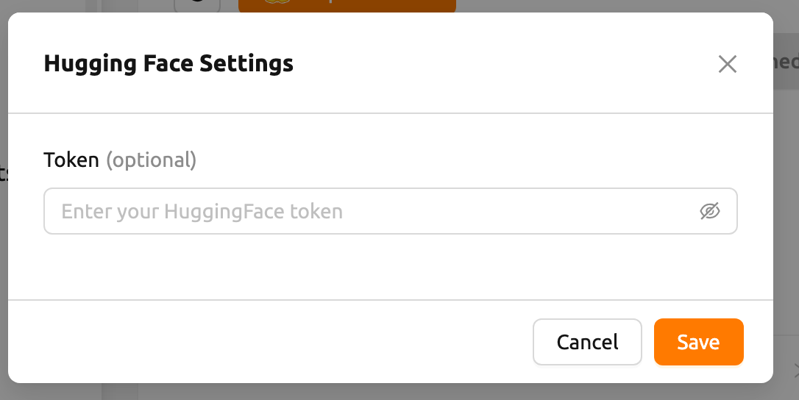Image resolution: width=799 pixels, height=400 pixels.
Task: Toggle token visibility with the eye icon
Action: click(709, 212)
